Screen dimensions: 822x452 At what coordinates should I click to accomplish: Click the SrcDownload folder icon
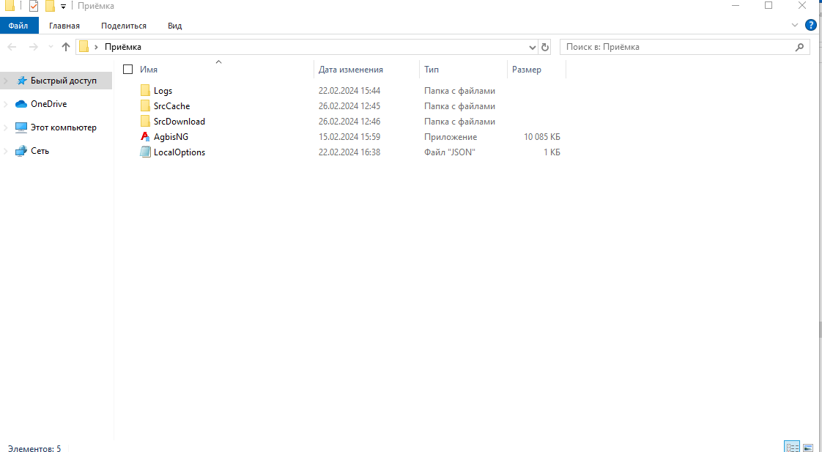coord(145,122)
